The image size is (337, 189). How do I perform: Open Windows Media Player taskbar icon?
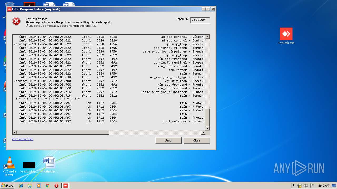[x=39, y=186]
